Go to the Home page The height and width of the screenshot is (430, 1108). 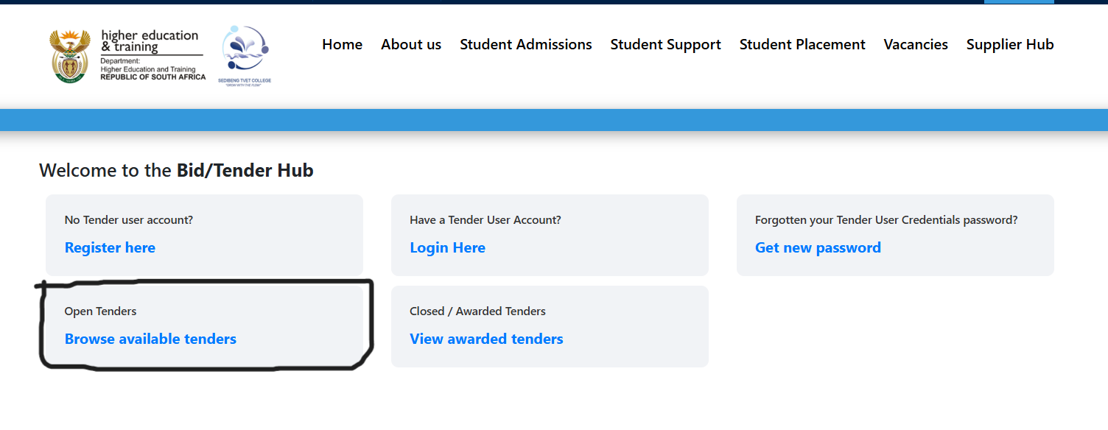tap(342, 45)
